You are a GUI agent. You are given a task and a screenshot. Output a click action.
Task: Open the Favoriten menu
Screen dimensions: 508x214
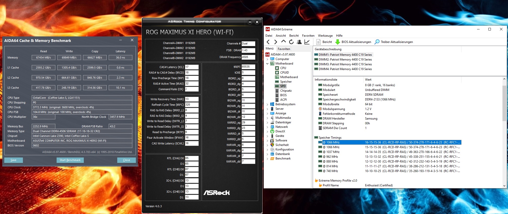coord(308,36)
